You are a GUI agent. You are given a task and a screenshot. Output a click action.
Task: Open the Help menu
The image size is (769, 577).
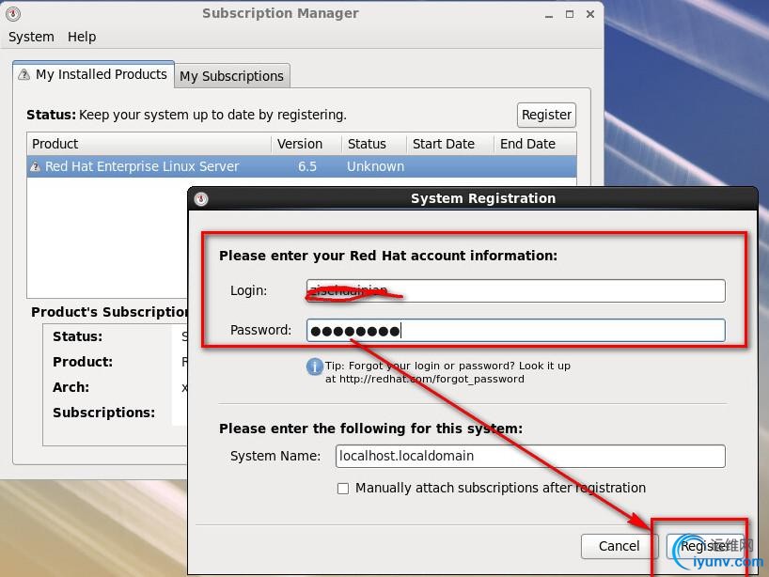pos(82,37)
